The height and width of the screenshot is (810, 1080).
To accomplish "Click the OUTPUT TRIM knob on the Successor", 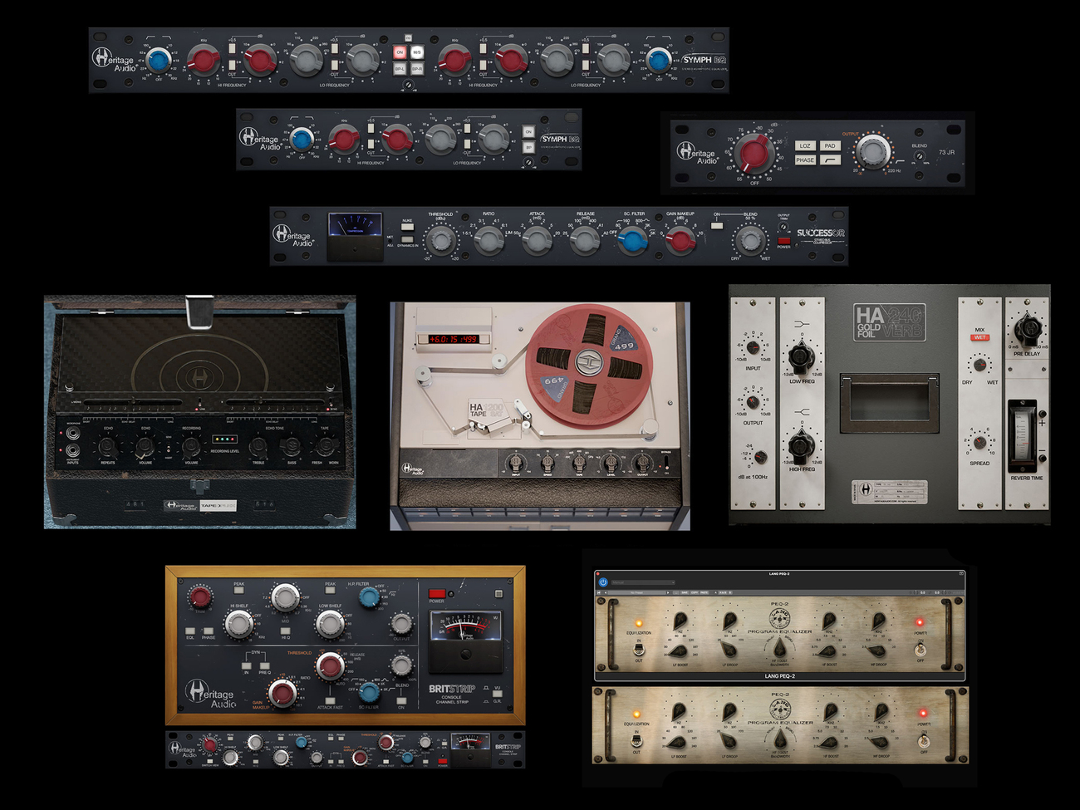I will tap(783, 227).
